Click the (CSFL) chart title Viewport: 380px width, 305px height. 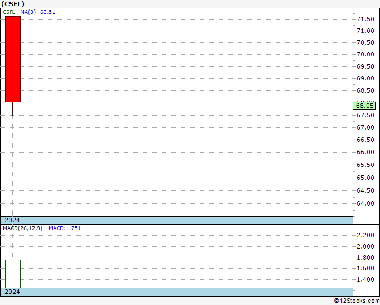coord(13,4)
